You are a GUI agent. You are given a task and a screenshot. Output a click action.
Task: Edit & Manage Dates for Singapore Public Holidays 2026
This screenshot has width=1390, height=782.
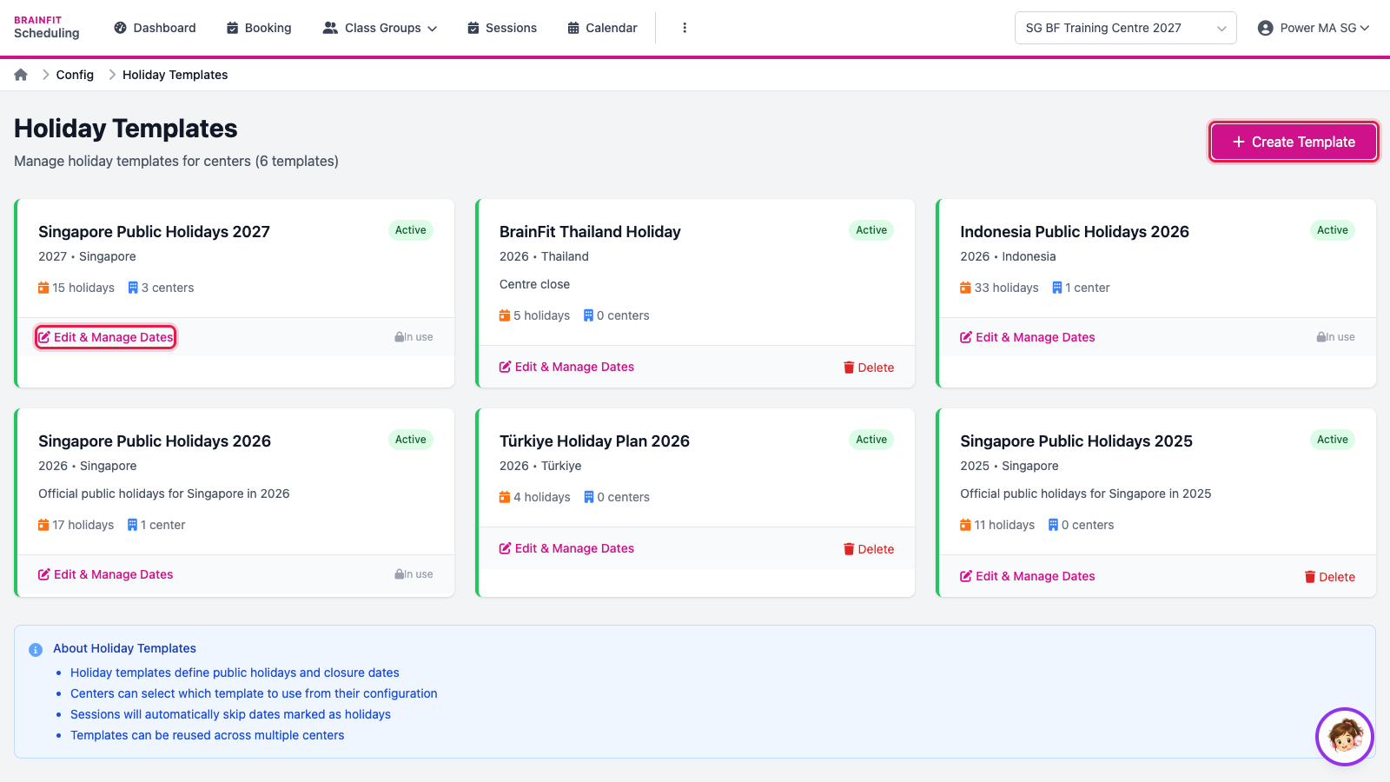[105, 574]
